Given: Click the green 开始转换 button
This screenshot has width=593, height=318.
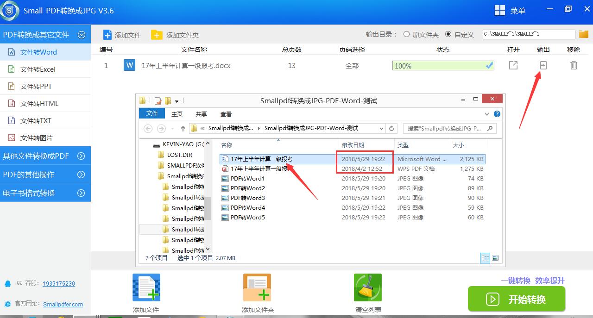Looking at the screenshot, I should [x=517, y=299].
